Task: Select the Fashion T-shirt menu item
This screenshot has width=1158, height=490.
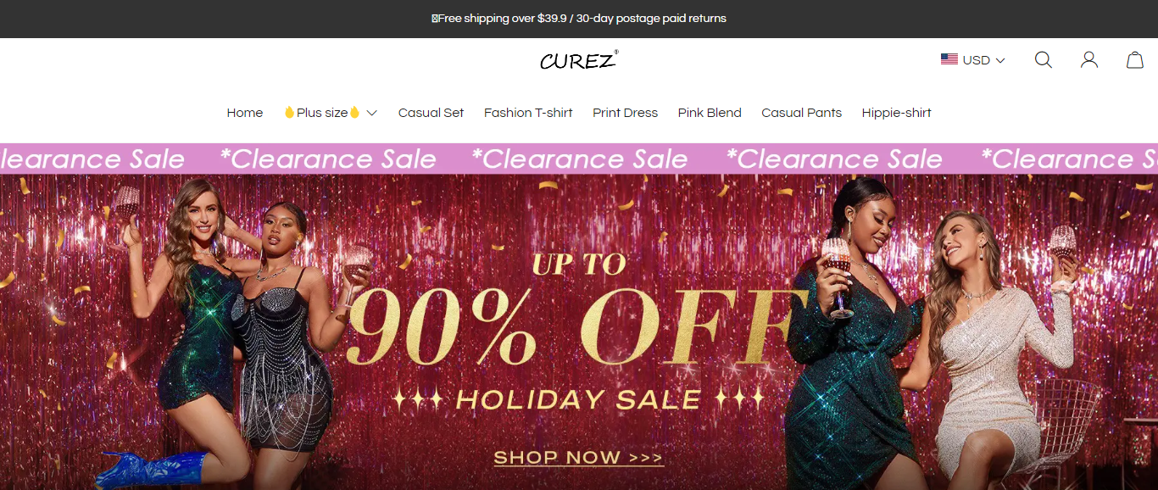Action: (528, 113)
